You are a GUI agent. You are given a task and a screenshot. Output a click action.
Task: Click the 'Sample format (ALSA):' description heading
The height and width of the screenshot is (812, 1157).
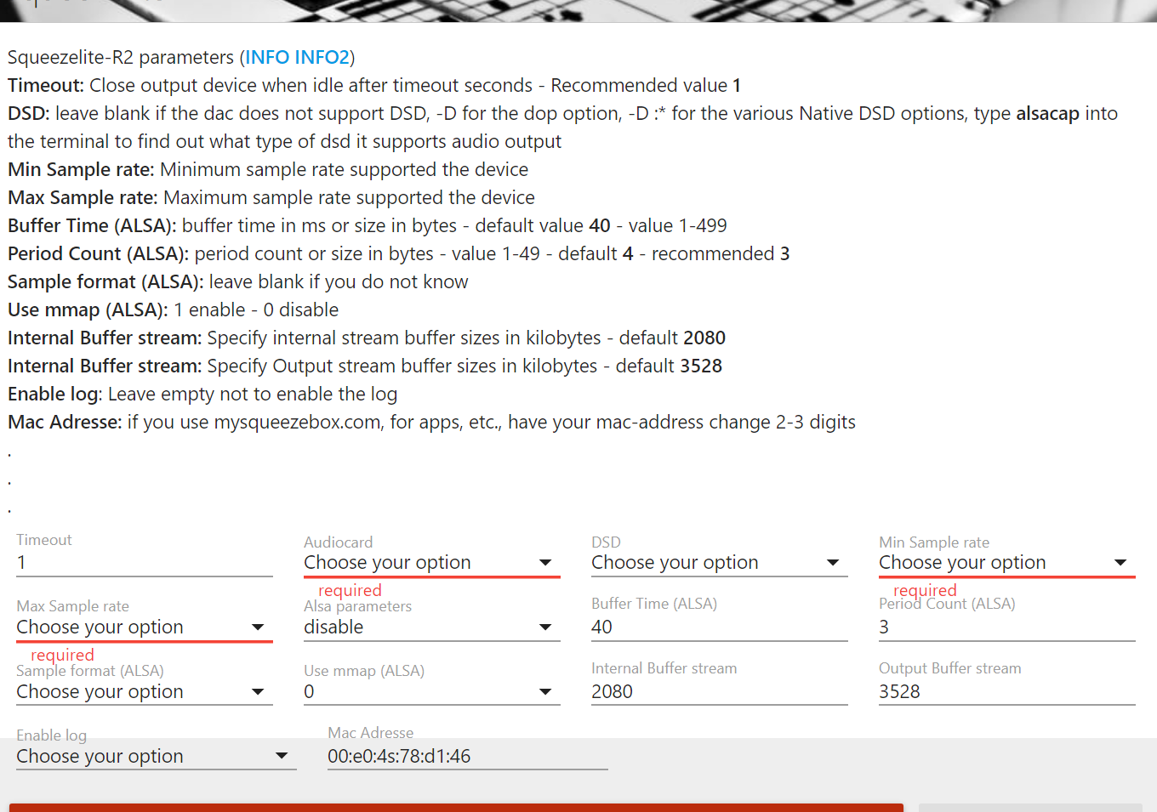105,281
